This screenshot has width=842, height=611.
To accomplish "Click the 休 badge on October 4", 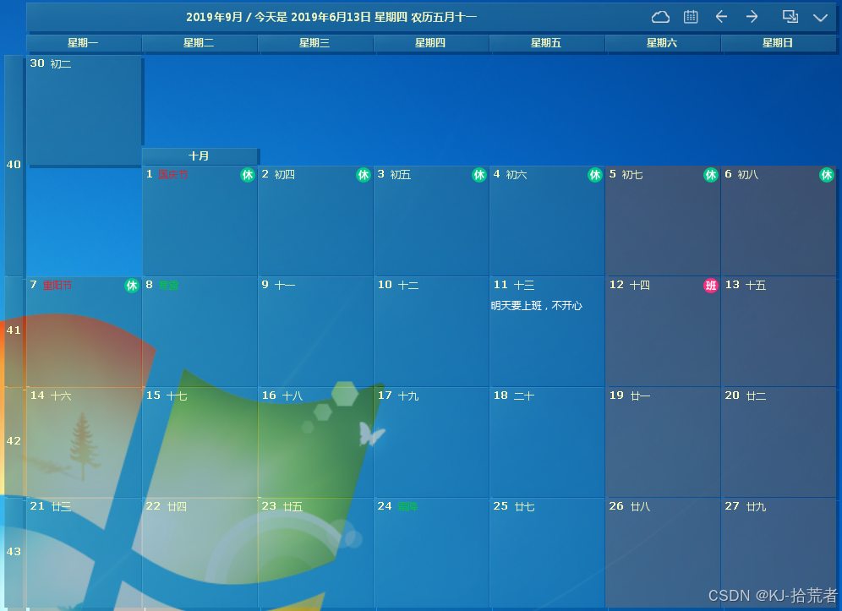I will (x=595, y=174).
